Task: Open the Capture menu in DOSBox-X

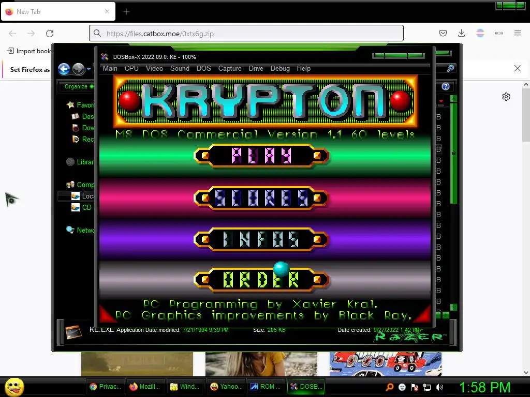Action: (x=230, y=69)
